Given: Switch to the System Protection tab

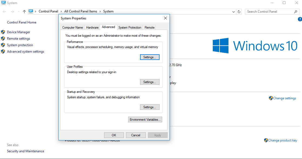Looking at the screenshot, I should [130, 28].
